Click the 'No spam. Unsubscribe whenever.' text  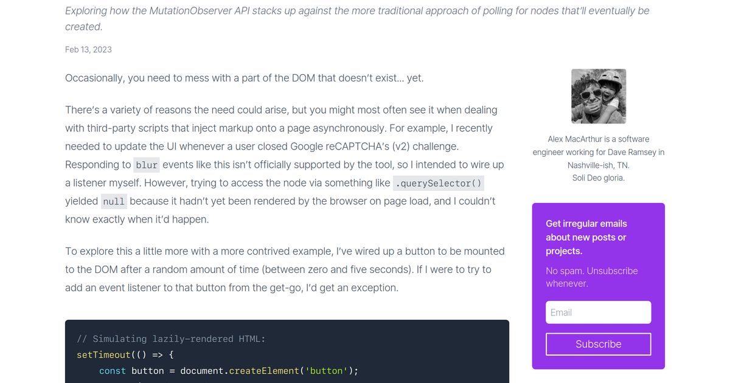point(591,277)
